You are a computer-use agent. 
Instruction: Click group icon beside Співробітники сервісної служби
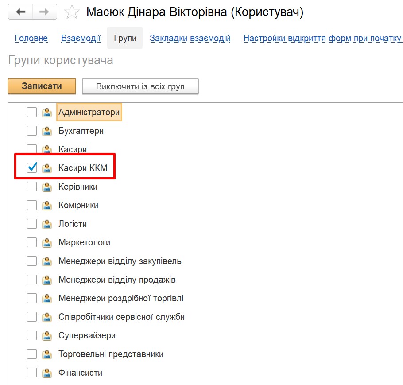pos(47,317)
